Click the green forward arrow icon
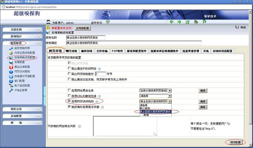253x148 pixels. coord(179,22)
